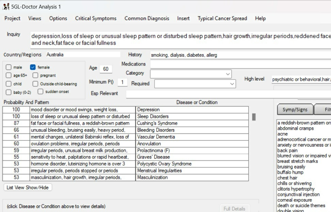This screenshot has width=331, height=212.
Task: Click the 5GL-Doctor app icon in title bar
Action: point(6,6)
